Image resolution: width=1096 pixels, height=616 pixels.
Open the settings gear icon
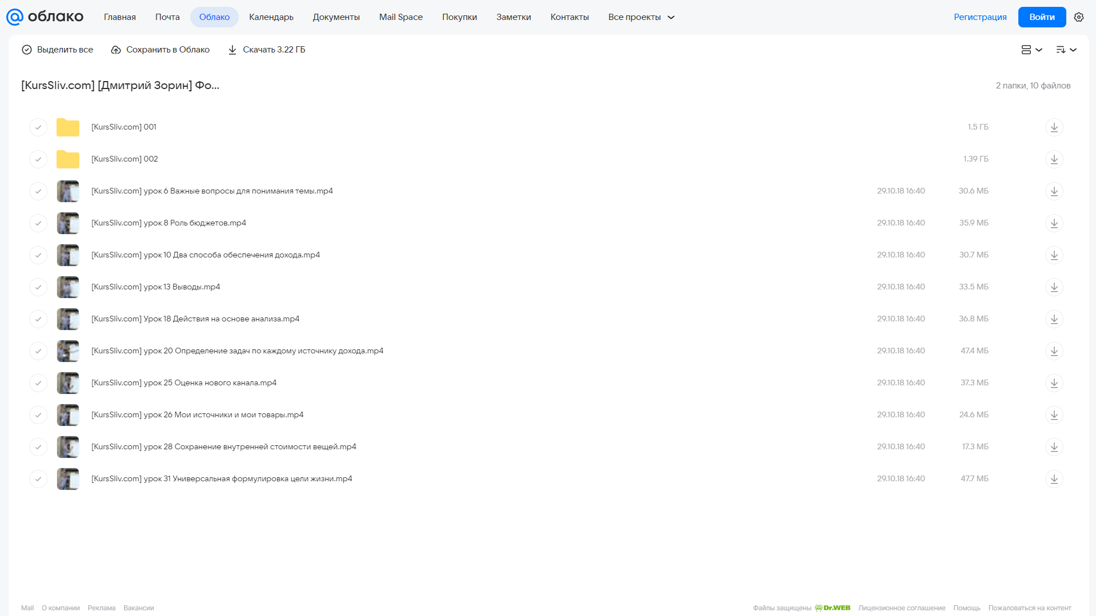click(1079, 17)
